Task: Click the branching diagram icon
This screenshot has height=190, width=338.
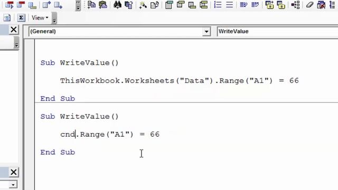Action: point(295,5)
